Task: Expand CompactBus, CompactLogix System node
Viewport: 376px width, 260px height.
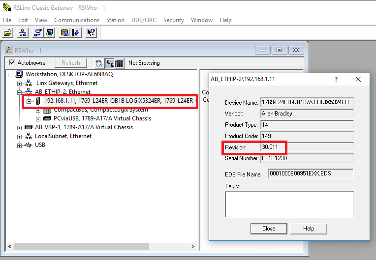Action: tap(38, 111)
